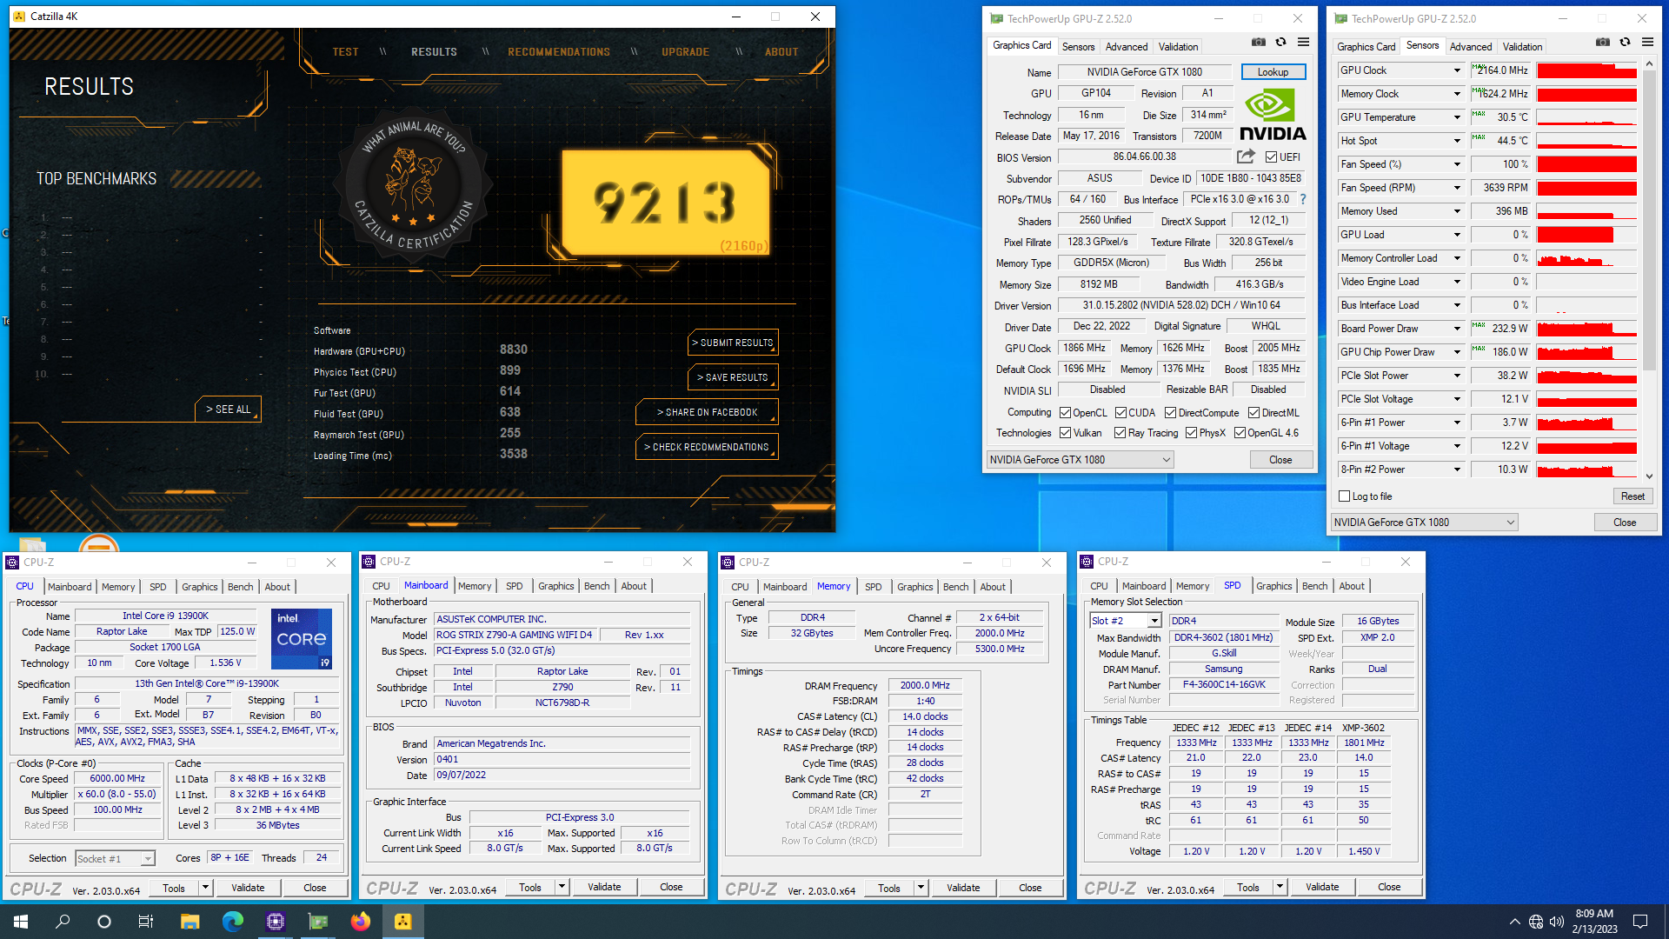
Task: Click the GPU-Z Lookup button
Action: (x=1273, y=72)
